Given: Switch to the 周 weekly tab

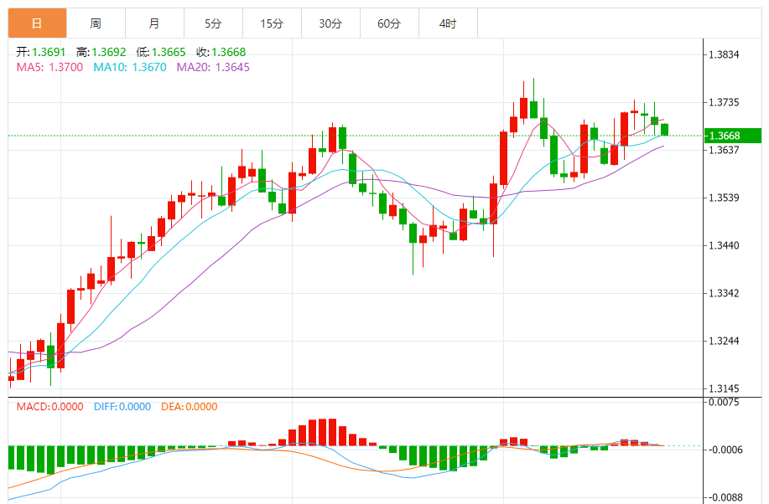Looking at the screenshot, I should pos(96,23).
